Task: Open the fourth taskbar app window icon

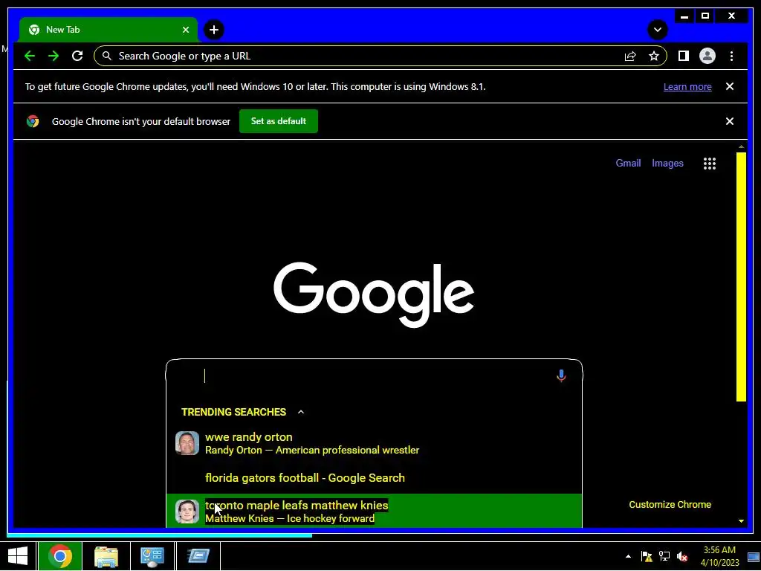Action: (x=198, y=556)
